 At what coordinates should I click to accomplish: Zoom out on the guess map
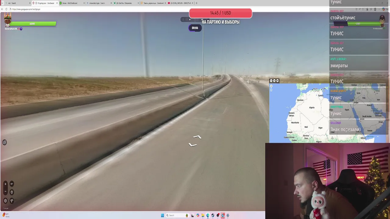click(271, 90)
